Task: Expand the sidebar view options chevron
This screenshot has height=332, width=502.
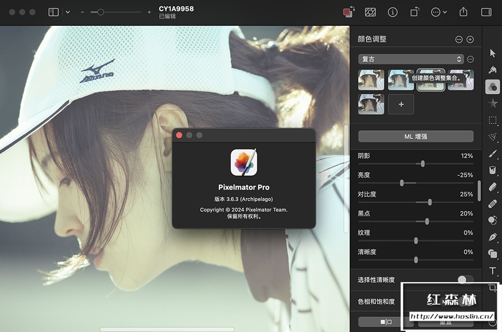Action: click(x=68, y=12)
